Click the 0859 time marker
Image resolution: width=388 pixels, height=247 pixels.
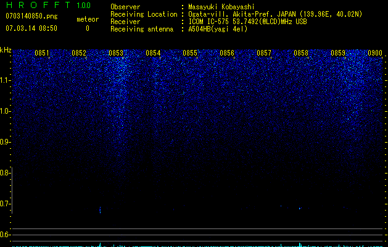pyautogui.click(x=338, y=53)
